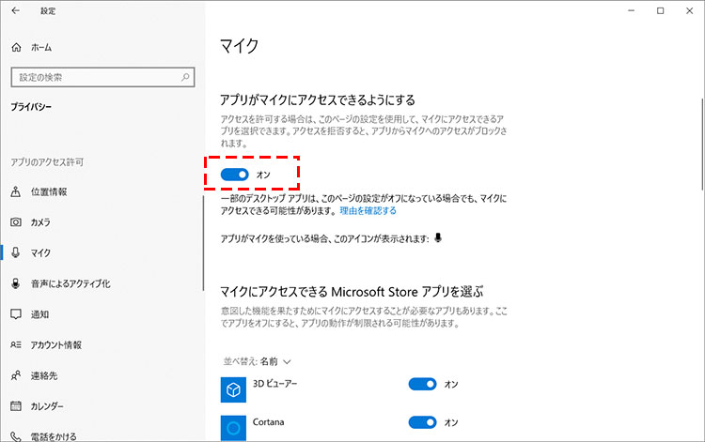Open 音声によるアクティブ化 settings
The width and height of the screenshot is (705, 442).
point(70,283)
